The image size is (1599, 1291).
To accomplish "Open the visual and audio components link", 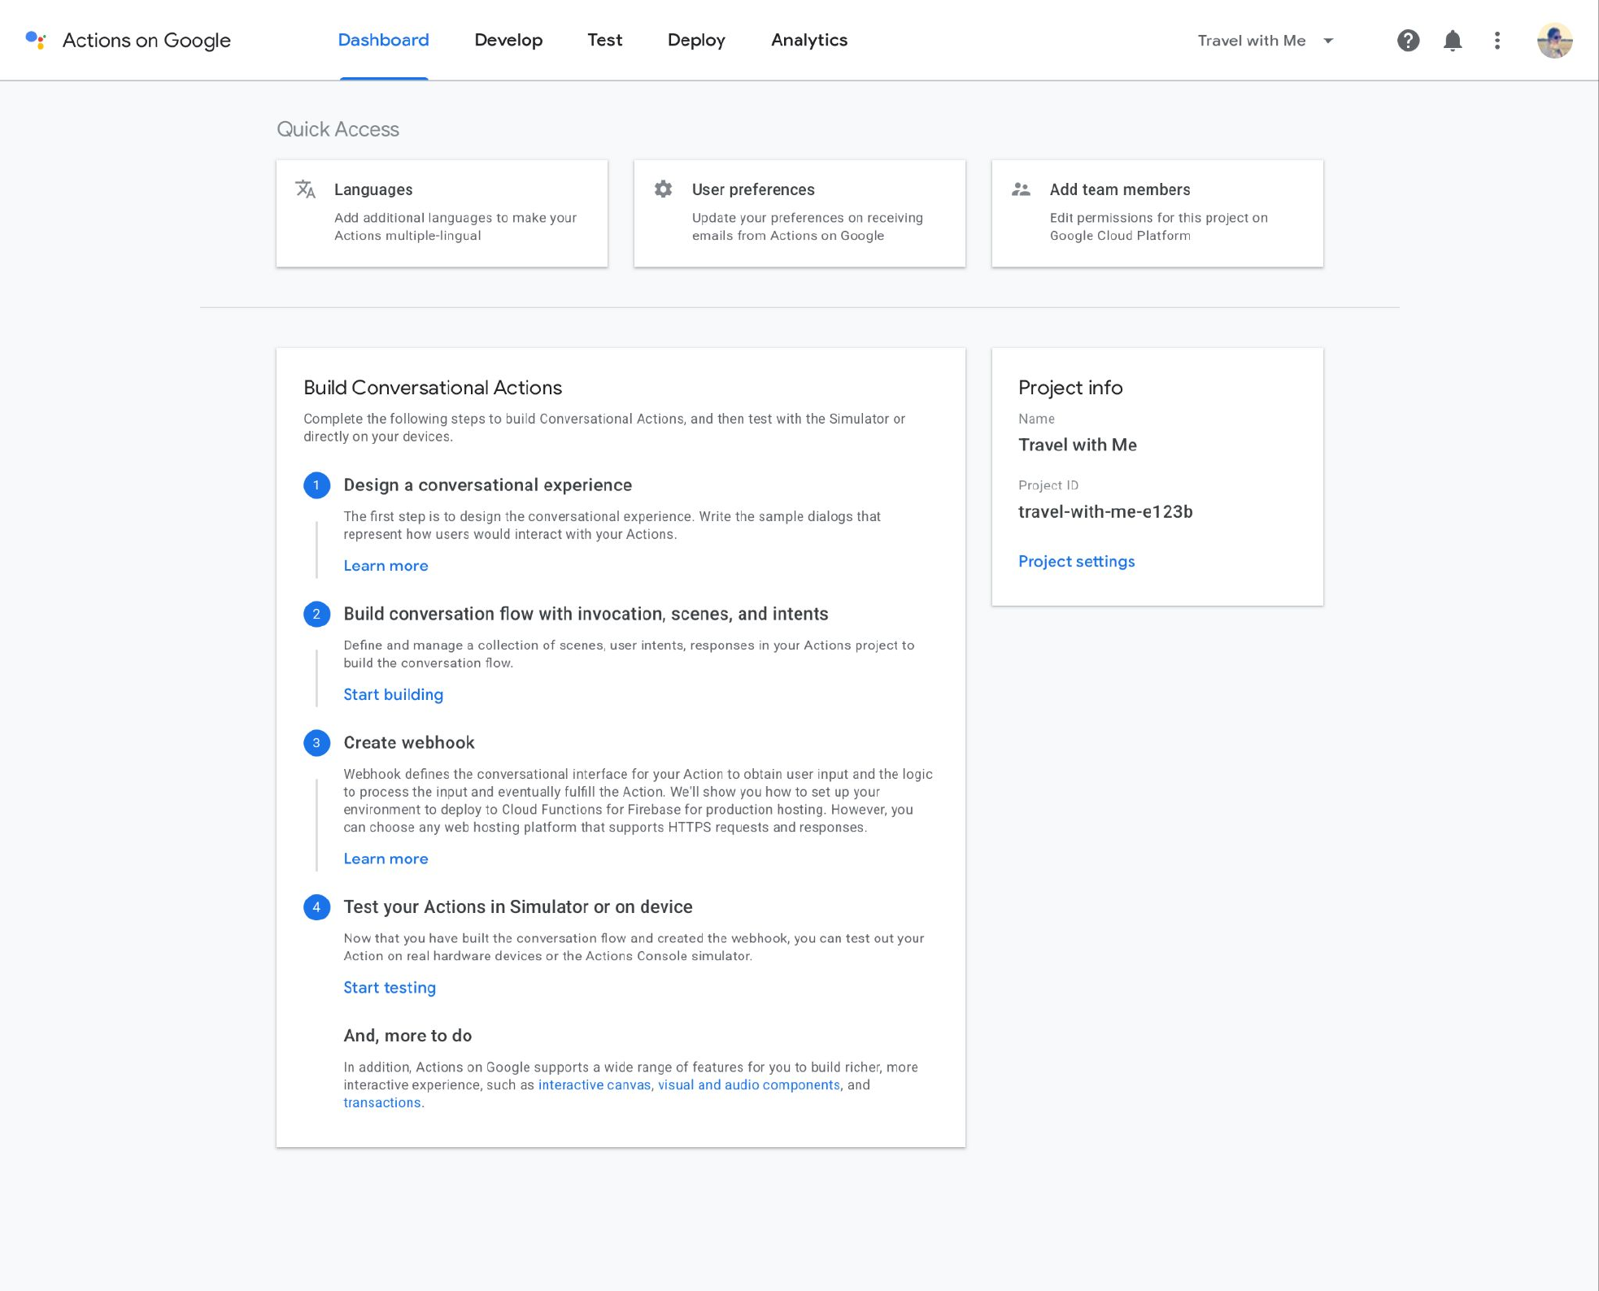I will coord(749,1085).
